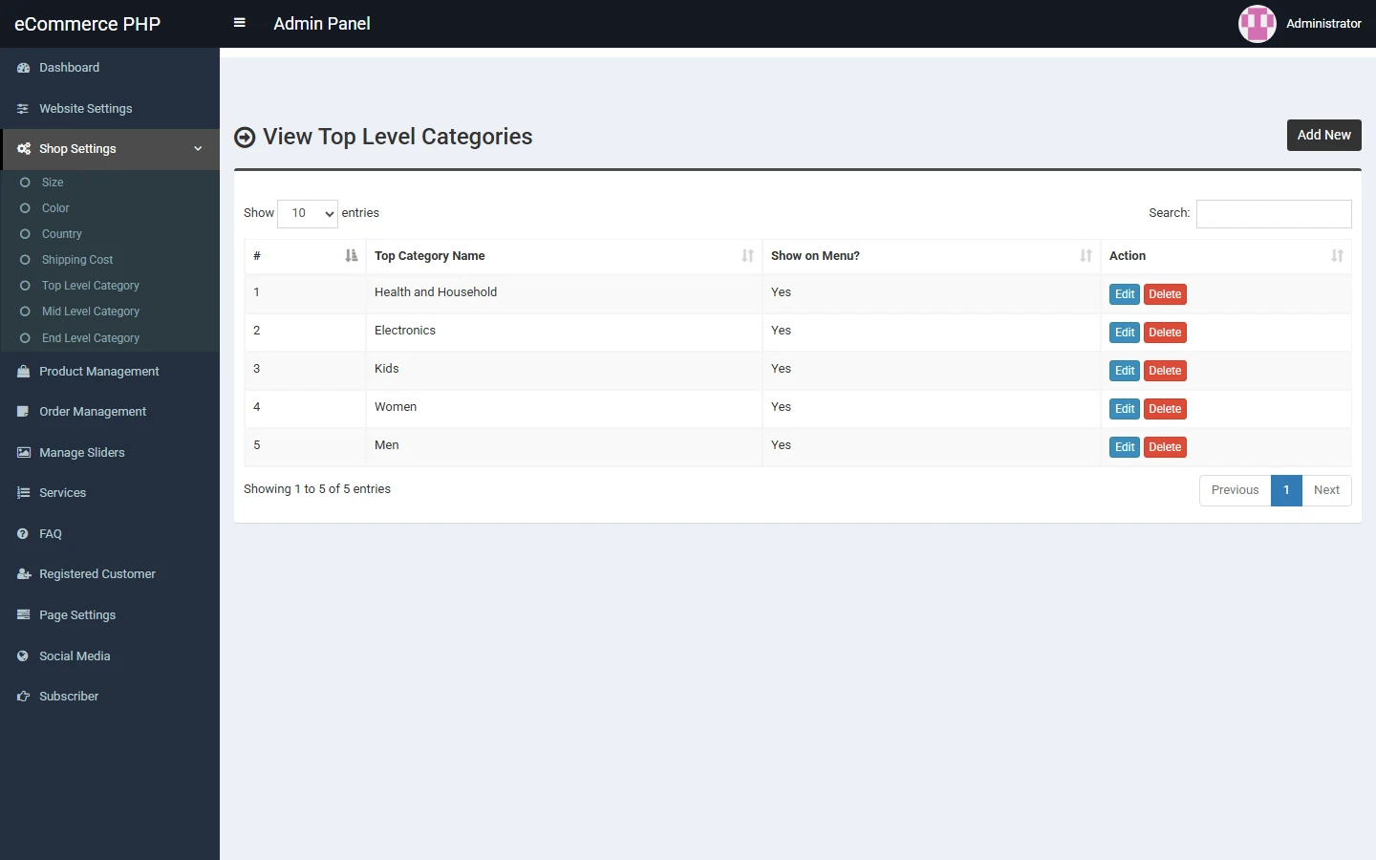Delete the Health and Household category
Viewport: 1376px width, 860px height.
coord(1165,294)
